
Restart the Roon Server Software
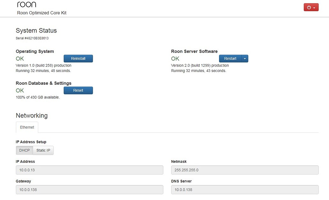point(230,58)
